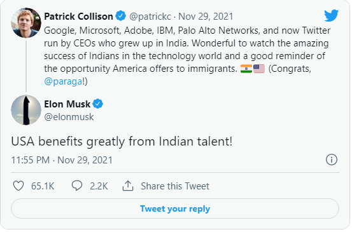This screenshot has width=352, height=232.
Task: Click the 11:55 PM timestamp
Action: point(31,161)
